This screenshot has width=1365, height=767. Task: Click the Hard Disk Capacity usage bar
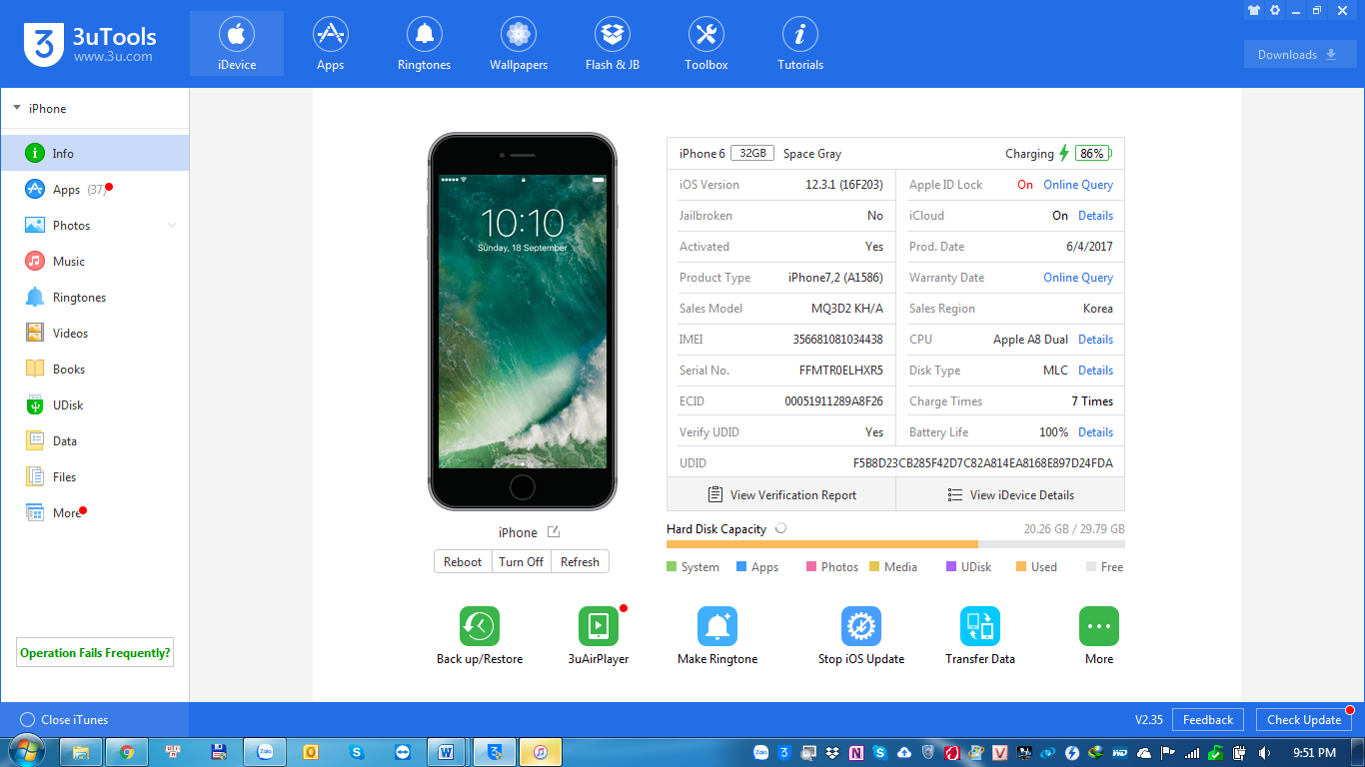pyautogui.click(x=894, y=544)
